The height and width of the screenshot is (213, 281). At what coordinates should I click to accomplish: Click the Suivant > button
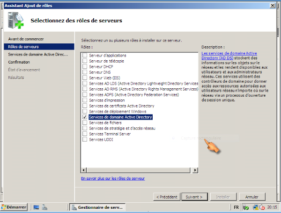pyautogui.click(x=195, y=197)
